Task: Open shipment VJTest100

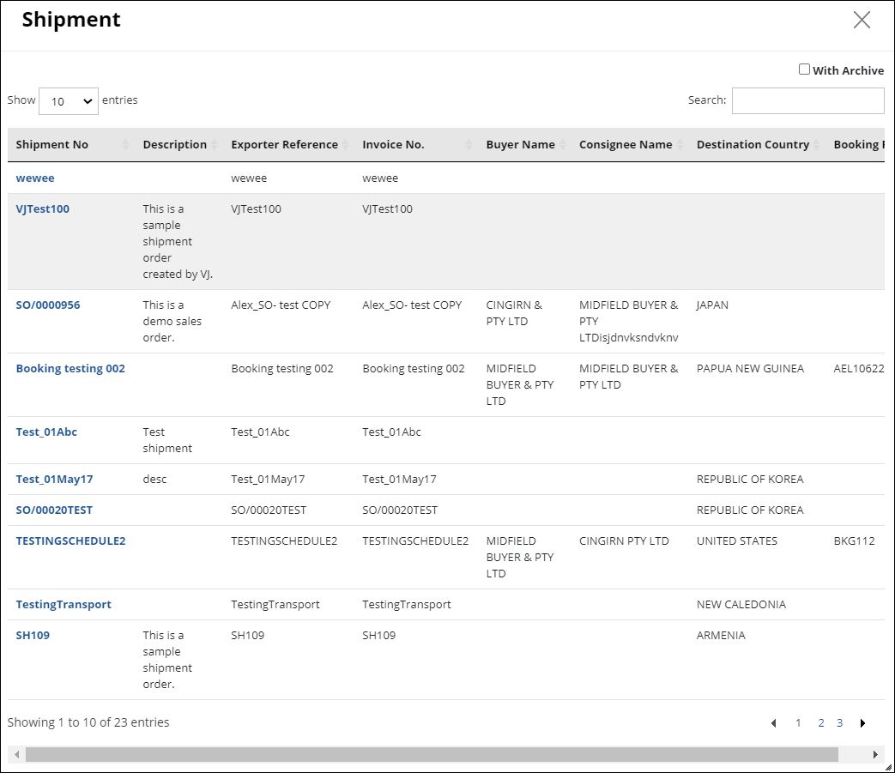Action: click(x=43, y=208)
